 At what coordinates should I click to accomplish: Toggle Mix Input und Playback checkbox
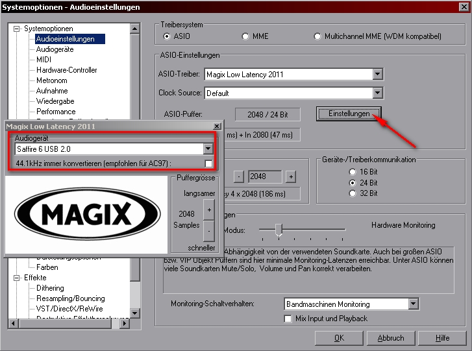point(288,319)
